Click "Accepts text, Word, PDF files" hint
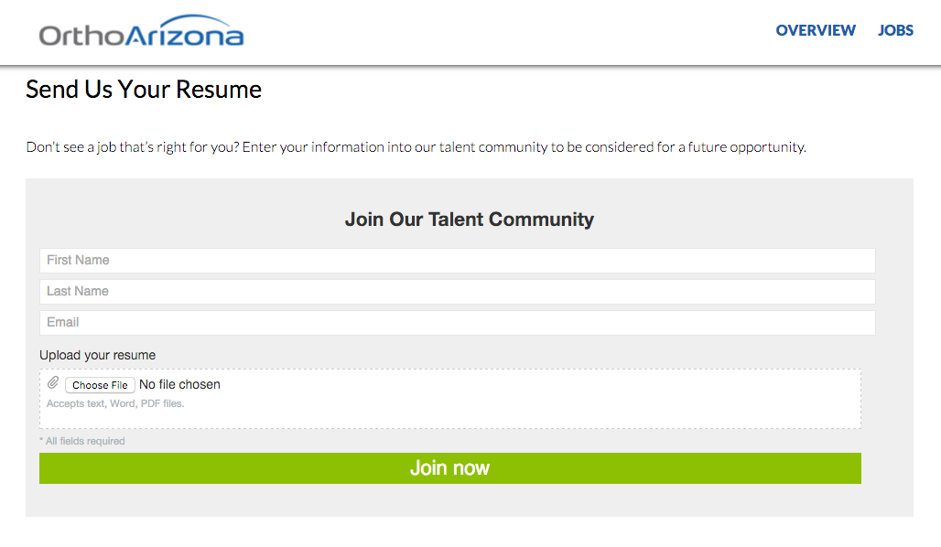The image size is (941, 547). pyautogui.click(x=115, y=403)
